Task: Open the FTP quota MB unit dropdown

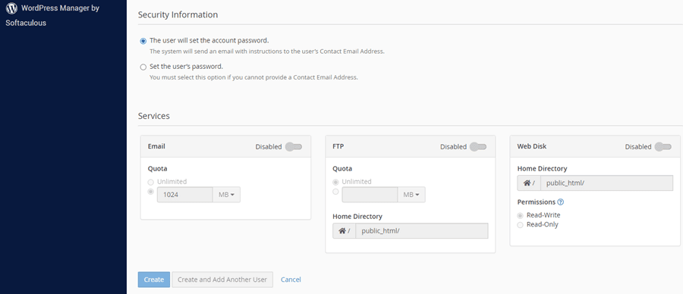Action: click(x=411, y=195)
